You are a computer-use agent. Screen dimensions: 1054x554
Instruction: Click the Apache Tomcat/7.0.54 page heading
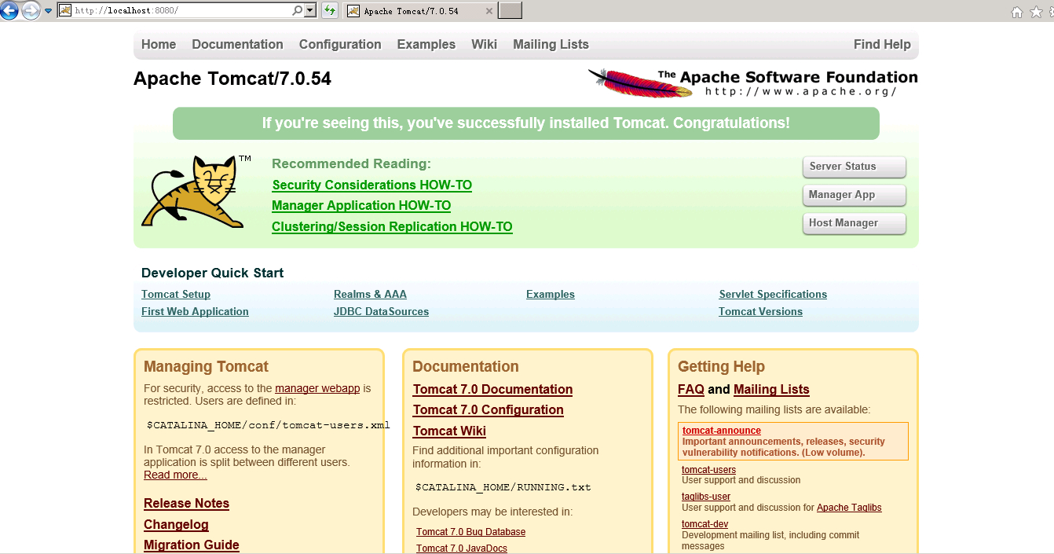tap(232, 79)
